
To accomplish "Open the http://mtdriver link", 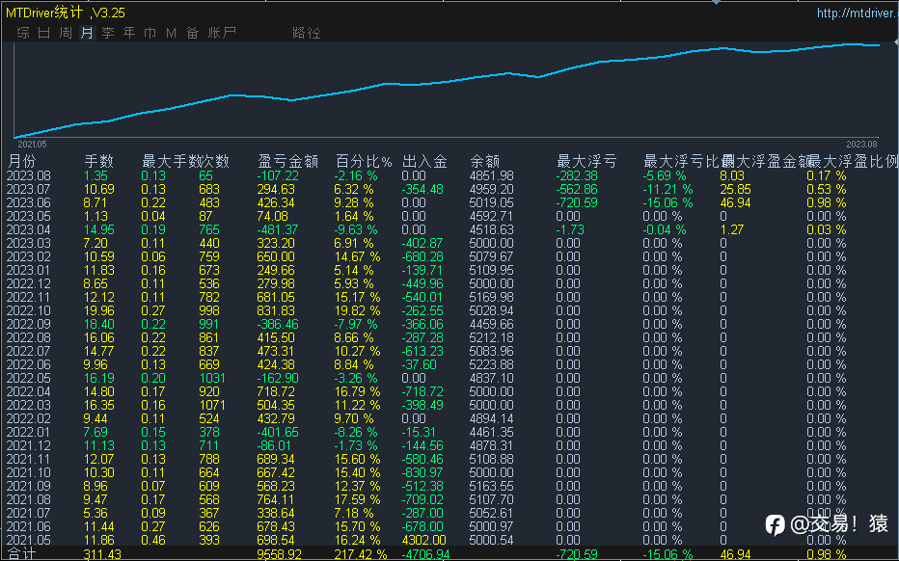I will pos(855,13).
